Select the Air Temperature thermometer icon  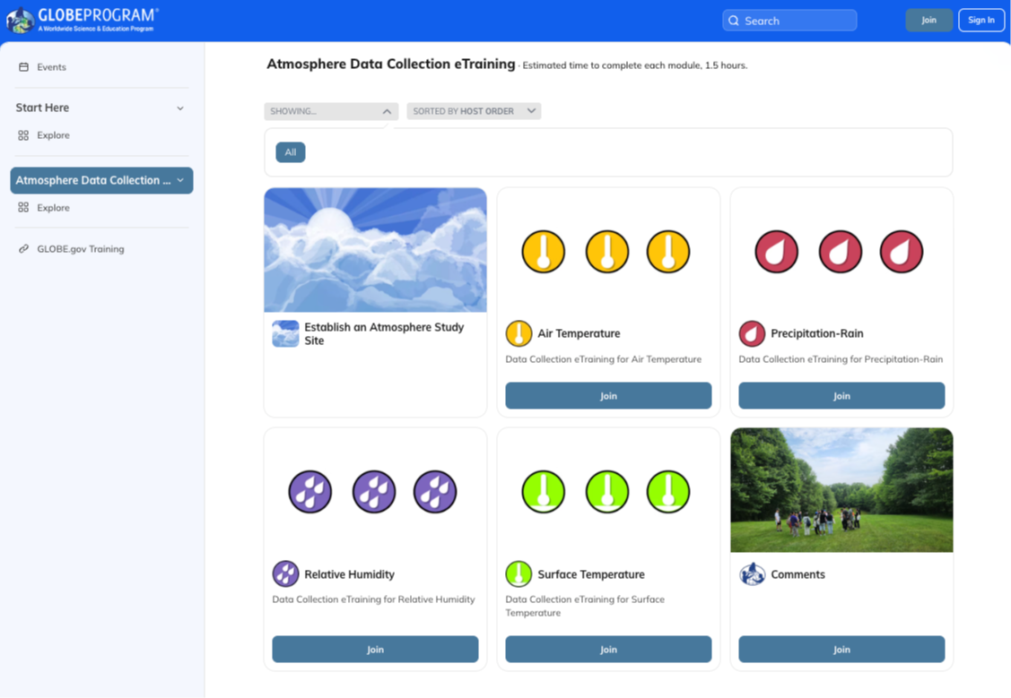(519, 332)
